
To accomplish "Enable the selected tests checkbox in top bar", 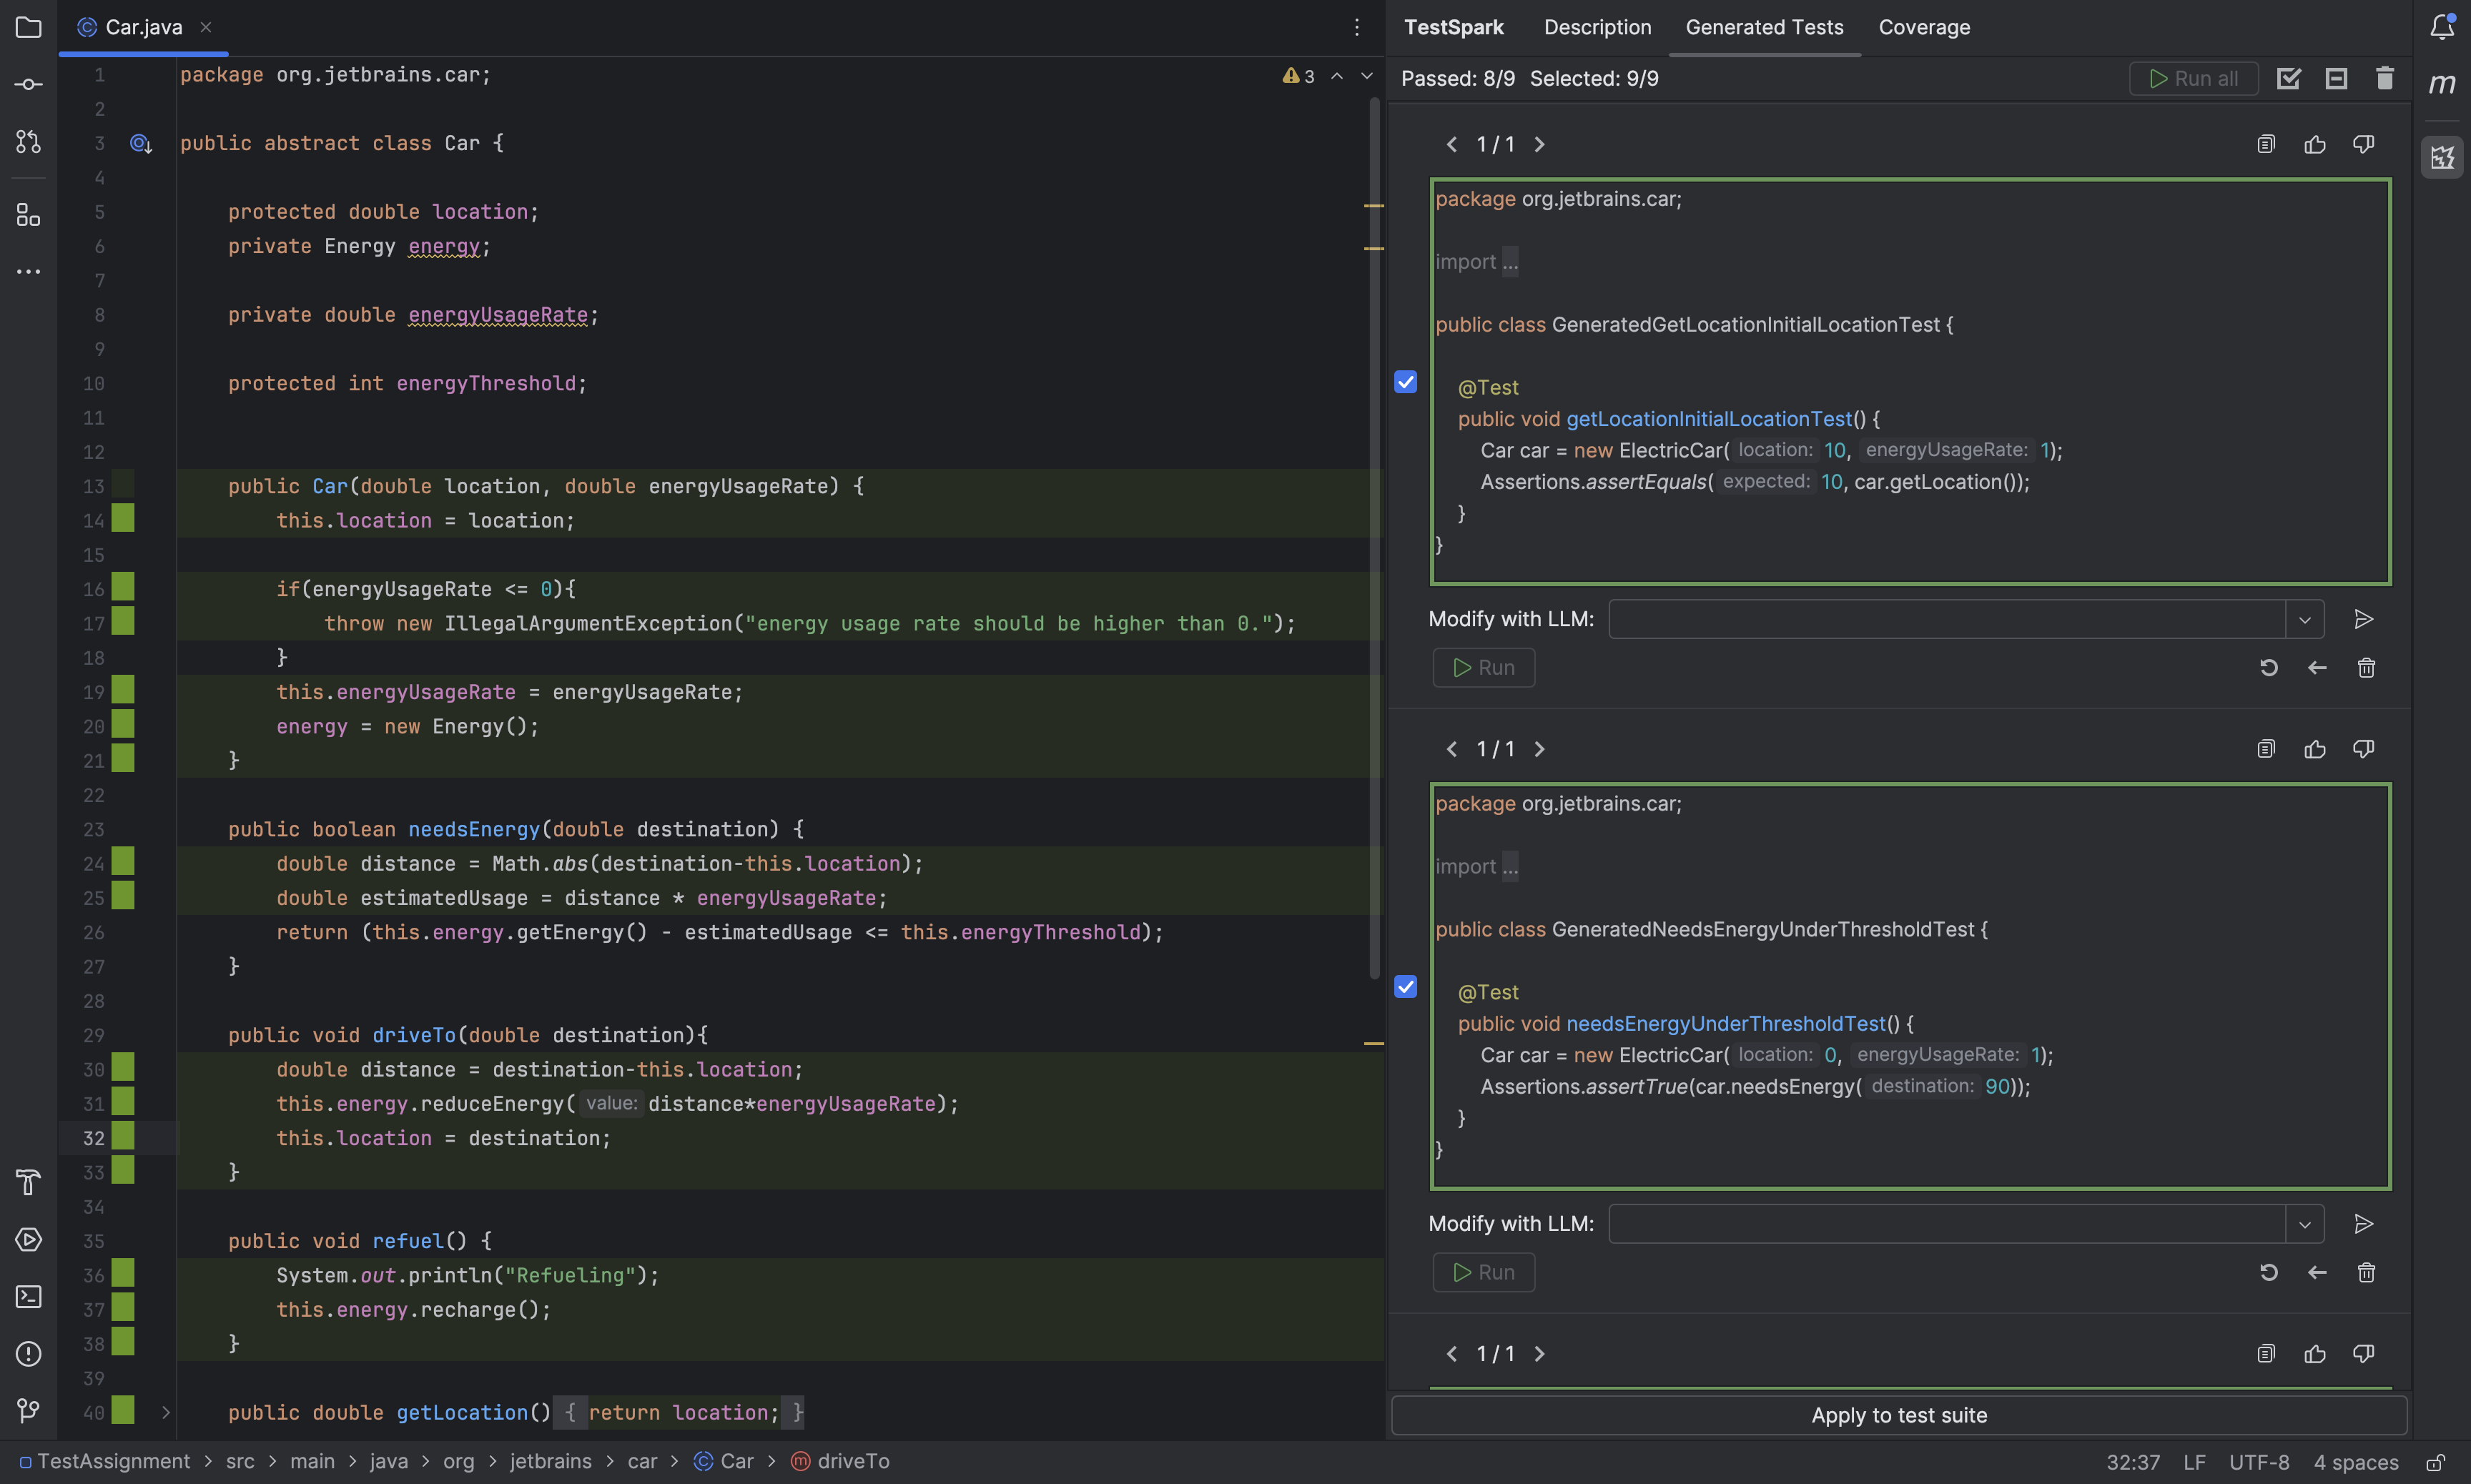I will click(2287, 79).
